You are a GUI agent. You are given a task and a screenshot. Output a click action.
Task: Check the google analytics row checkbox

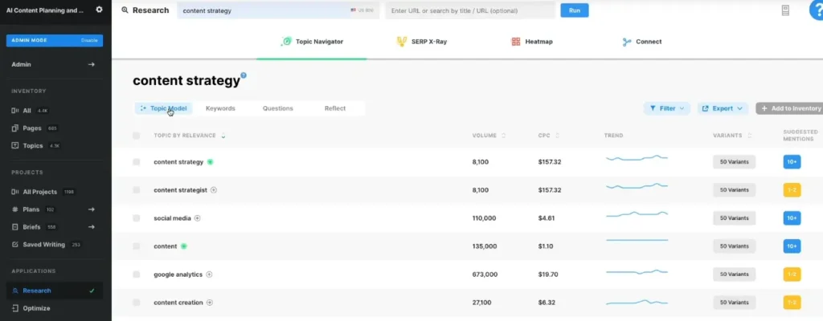[137, 274]
